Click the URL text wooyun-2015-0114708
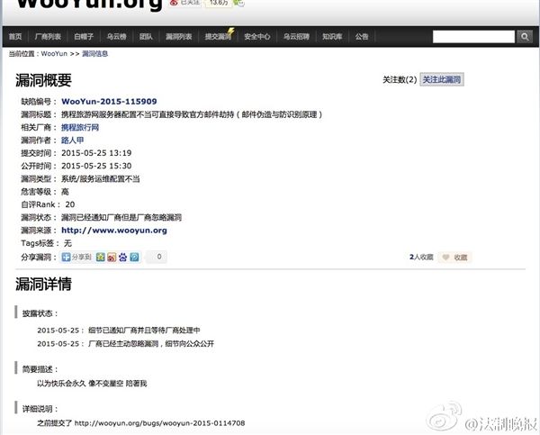This screenshot has width=540, height=435. click(203, 423)
